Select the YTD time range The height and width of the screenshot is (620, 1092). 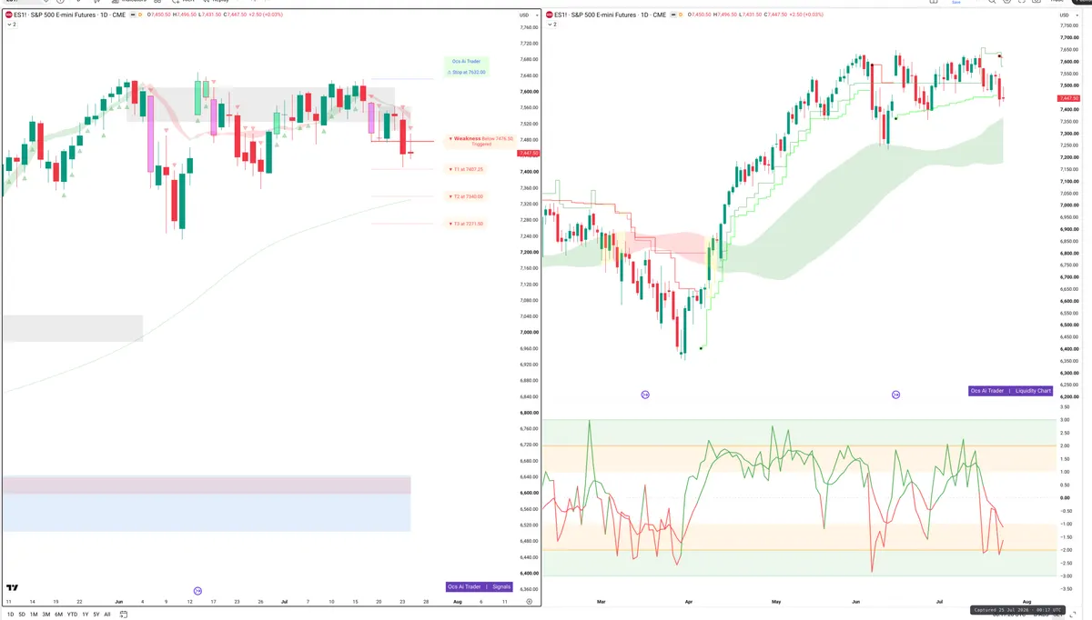72,615
